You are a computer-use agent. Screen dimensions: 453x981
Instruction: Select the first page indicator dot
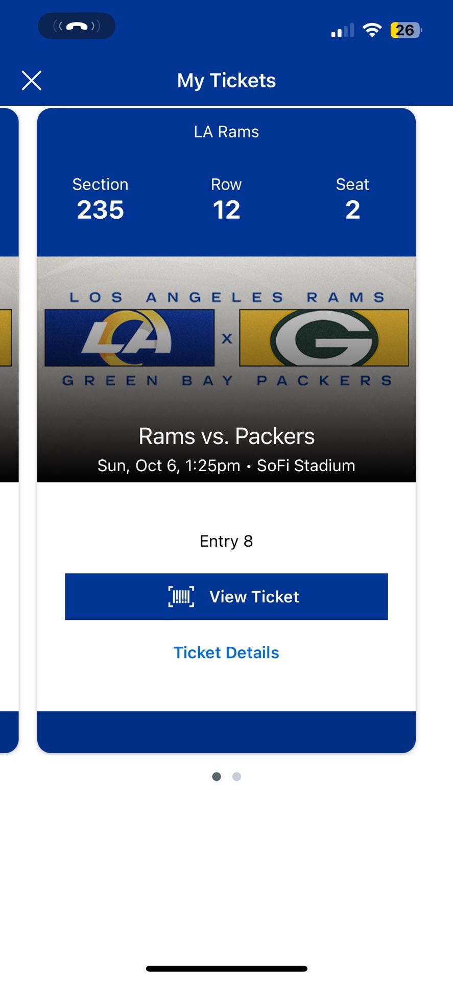click(x=217, y=777)
